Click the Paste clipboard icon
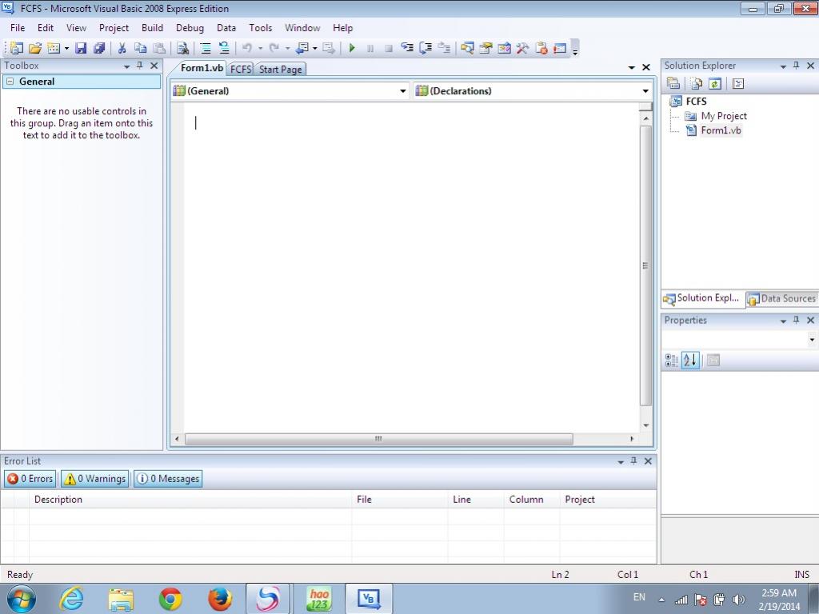 point(159,48)
